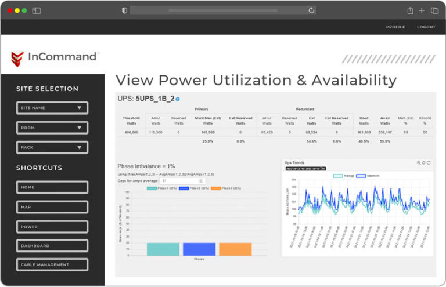Image resolution: width=446 pixels, height=287 pixels.
Task: Toggle Phase 1 legend in bar chart
Action: click(x=160, y=188)
